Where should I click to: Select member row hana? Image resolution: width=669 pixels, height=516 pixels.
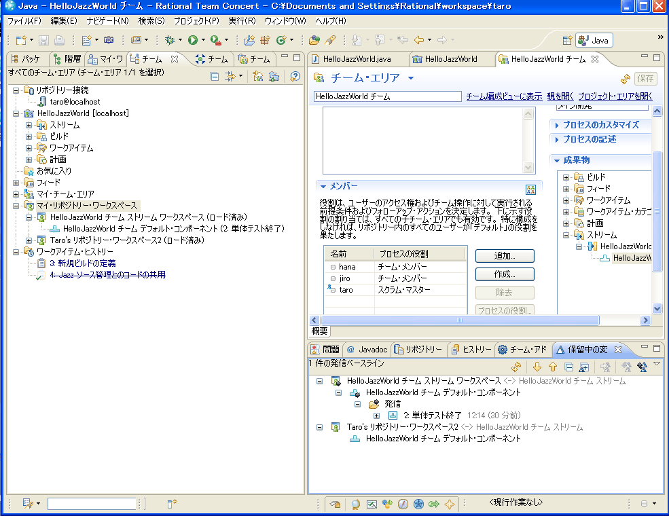tap(395, 267)
